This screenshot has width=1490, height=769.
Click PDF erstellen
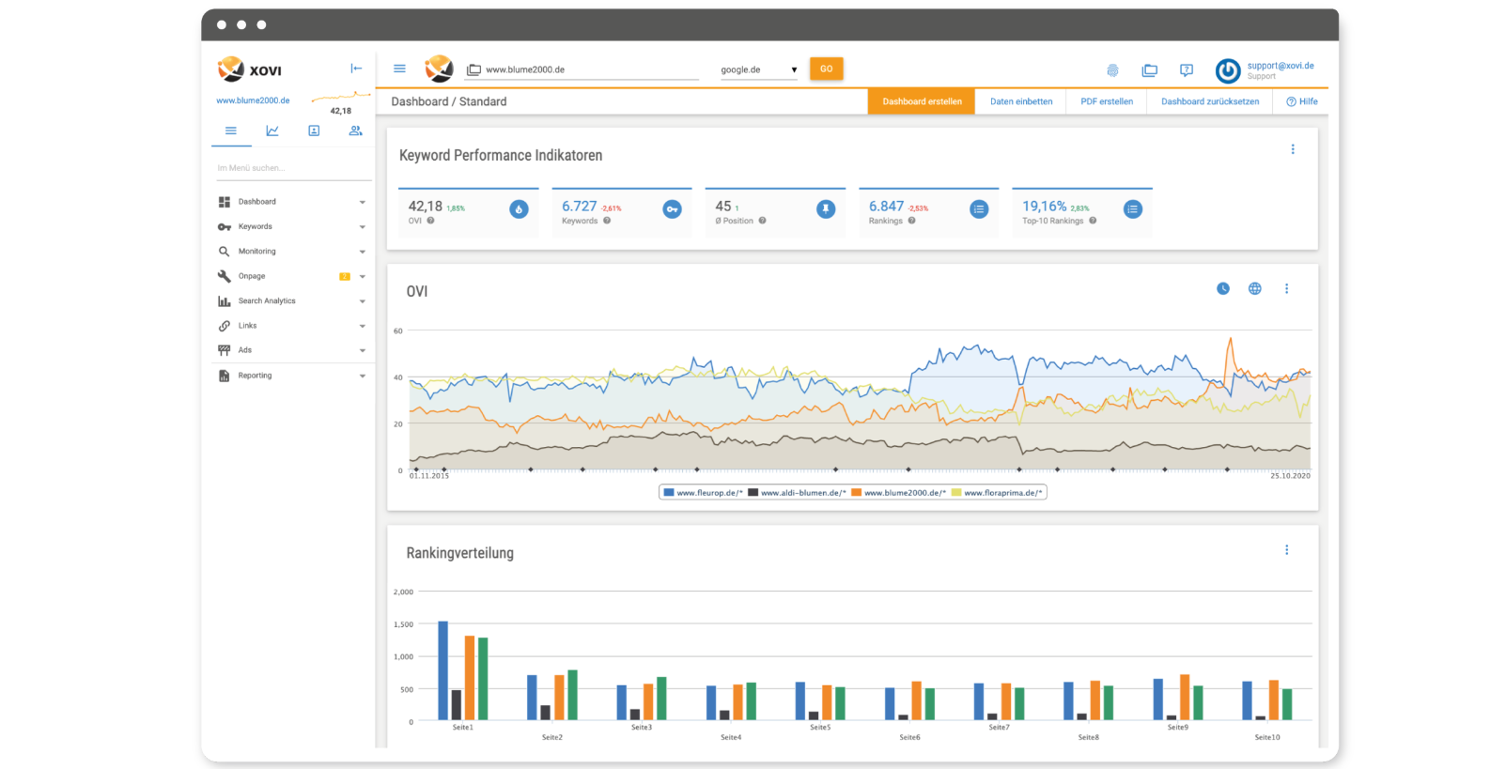(x=1107, y=101)
